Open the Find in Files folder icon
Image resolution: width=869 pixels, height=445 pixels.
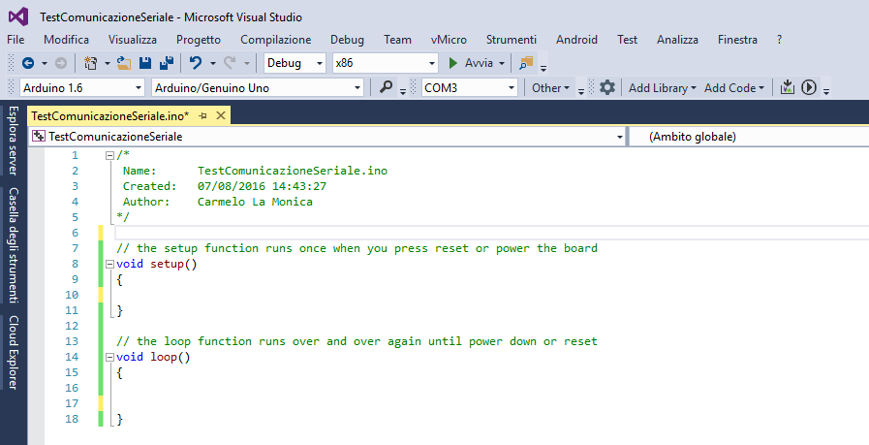pos(526,63)
